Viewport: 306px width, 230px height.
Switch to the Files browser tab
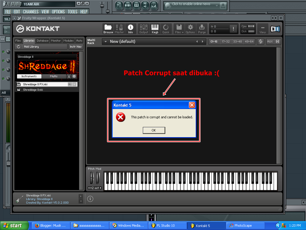click(18, 41)
